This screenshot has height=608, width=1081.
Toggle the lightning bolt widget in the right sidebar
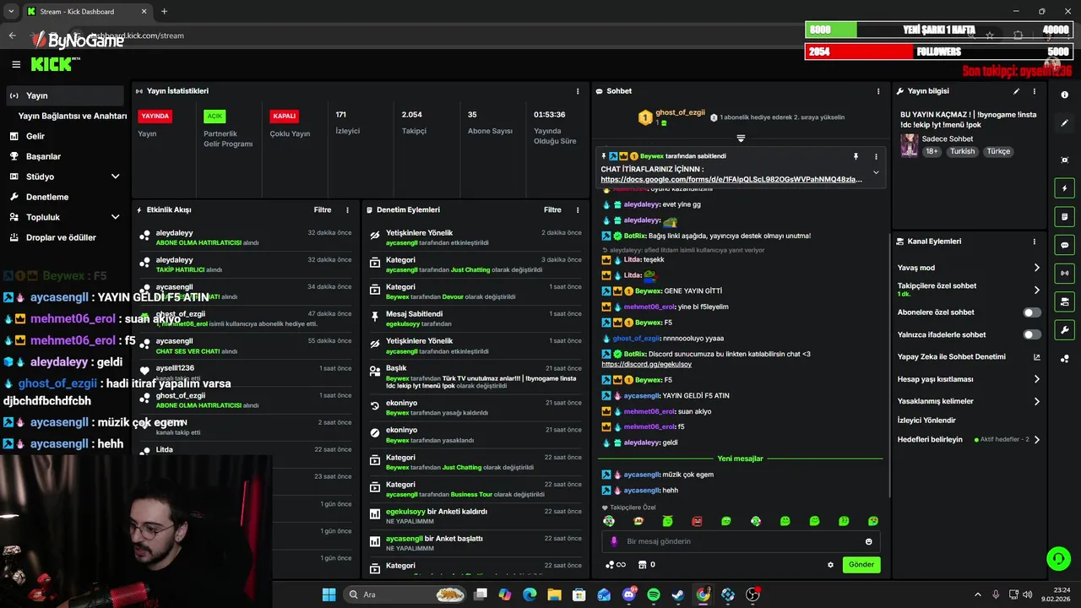pos(1064,188)
